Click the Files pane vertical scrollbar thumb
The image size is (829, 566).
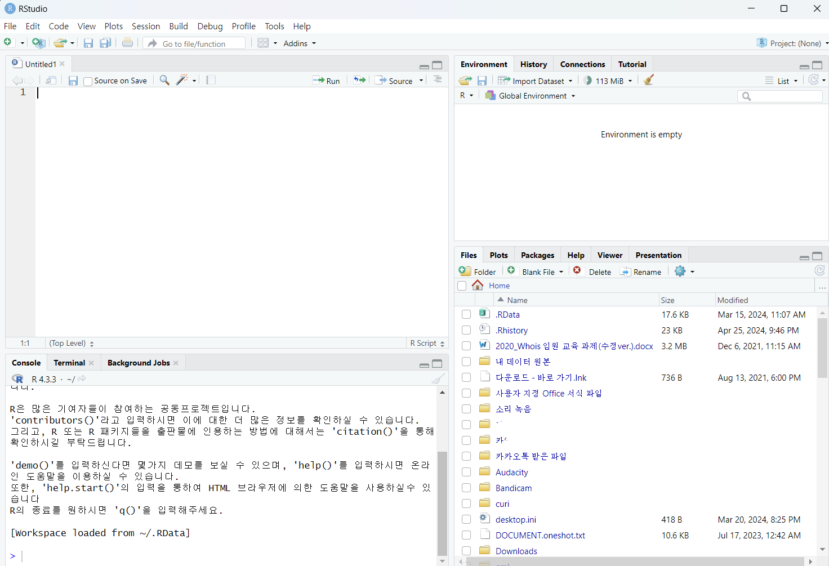822,347
